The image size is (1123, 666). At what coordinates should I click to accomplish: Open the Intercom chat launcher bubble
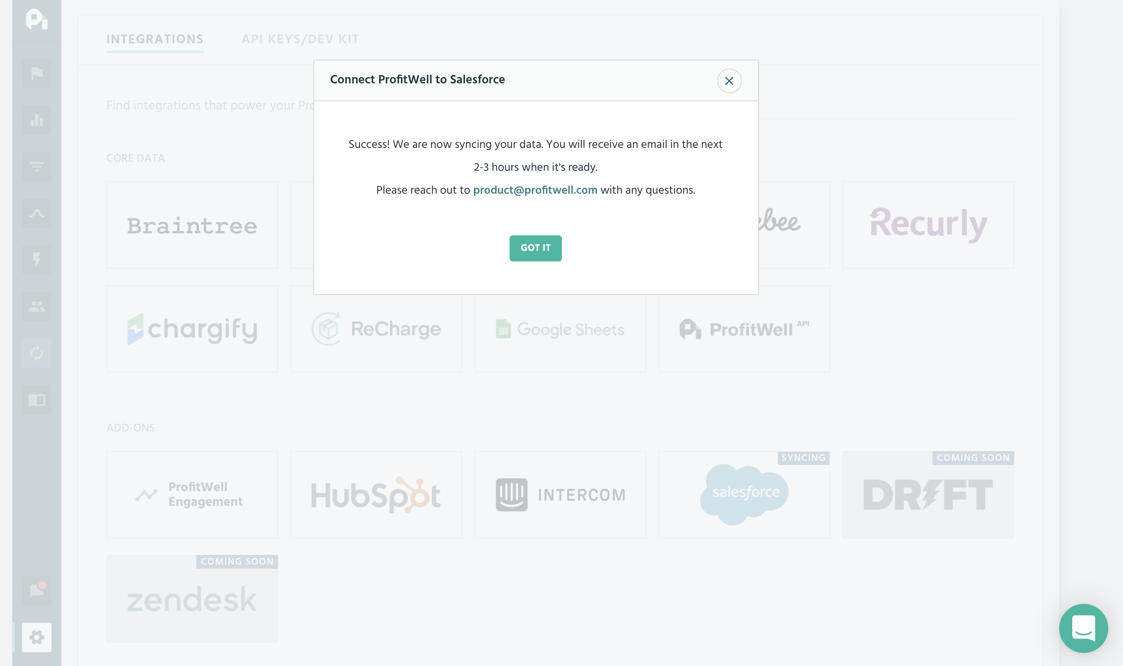point(1083,628)
